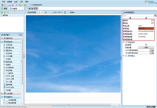Click the green refresh icon in canvas toolbar
This screenshot has width=157, height=108.
[46, 12]
